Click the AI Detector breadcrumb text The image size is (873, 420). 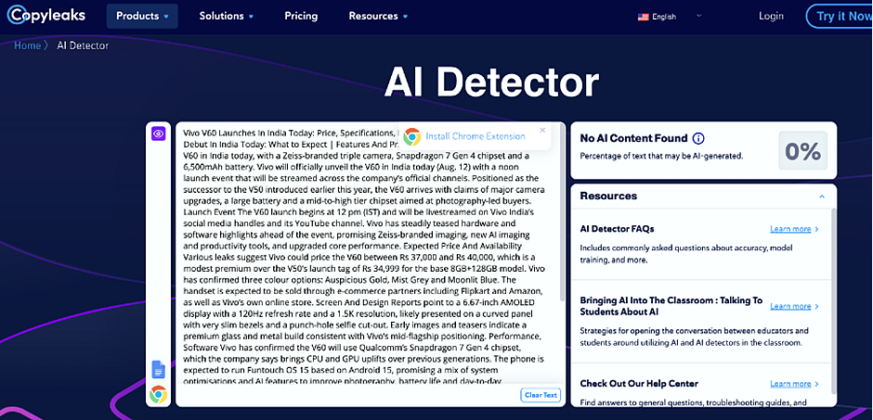pos(83,45)
